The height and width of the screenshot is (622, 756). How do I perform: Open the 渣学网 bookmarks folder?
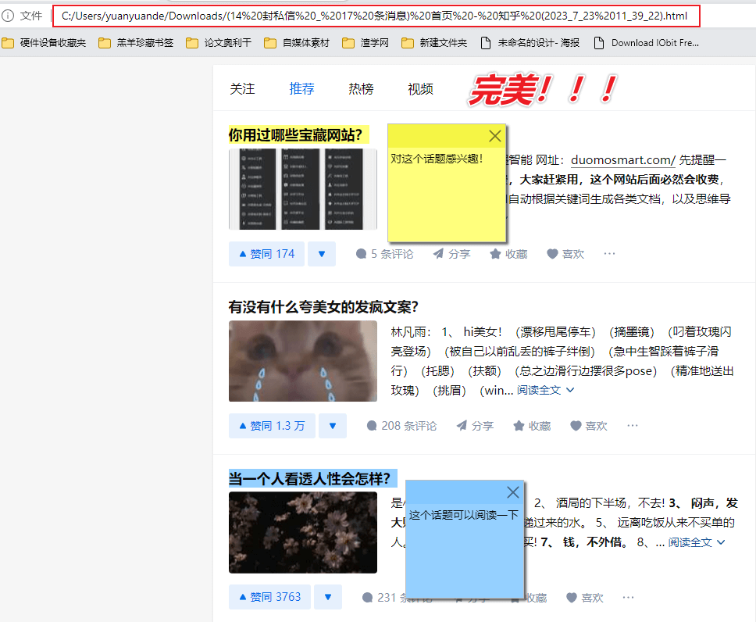tap(372, 43)
